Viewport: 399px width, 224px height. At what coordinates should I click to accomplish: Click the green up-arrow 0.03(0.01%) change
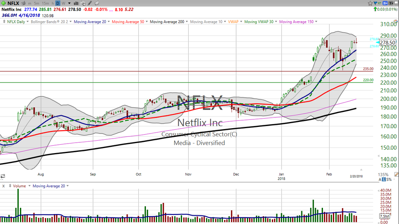click(385, 9)
